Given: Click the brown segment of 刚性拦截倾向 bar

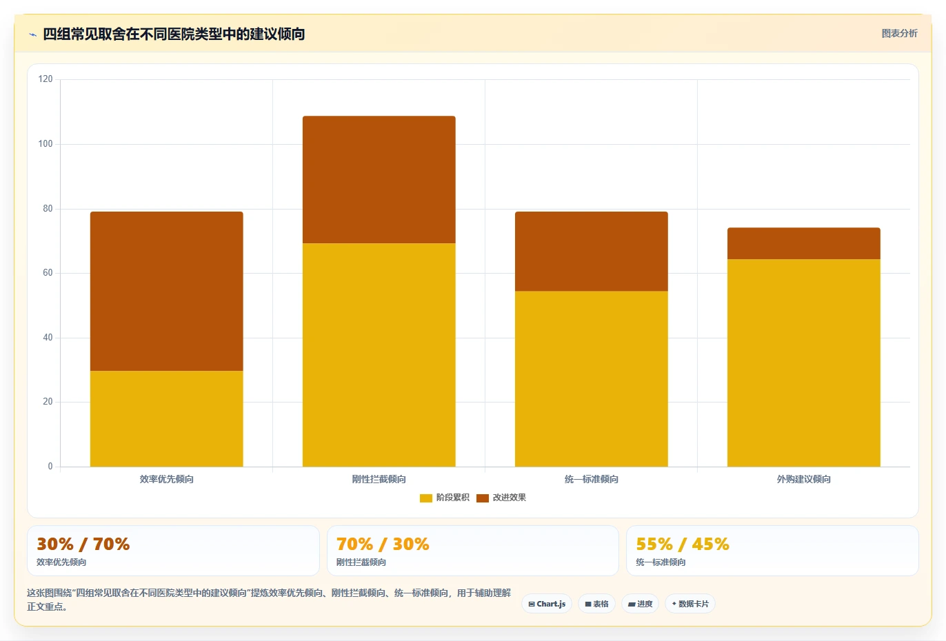Looking at the screenshot, I should click(379, 179).
